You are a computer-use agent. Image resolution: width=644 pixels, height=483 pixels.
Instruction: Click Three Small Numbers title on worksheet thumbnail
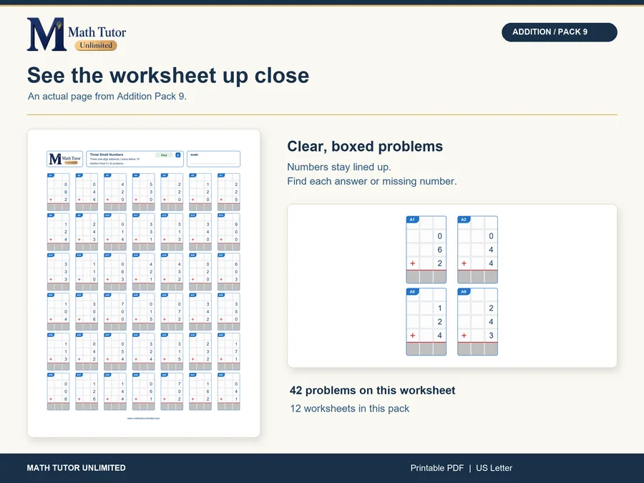tap(107, 155)
